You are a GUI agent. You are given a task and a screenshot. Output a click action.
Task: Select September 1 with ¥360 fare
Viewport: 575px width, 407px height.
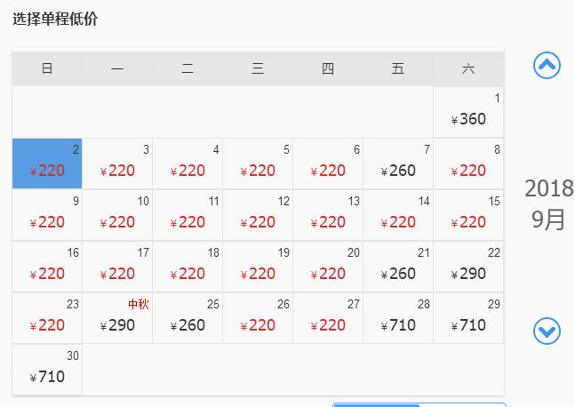pos(468,112)
